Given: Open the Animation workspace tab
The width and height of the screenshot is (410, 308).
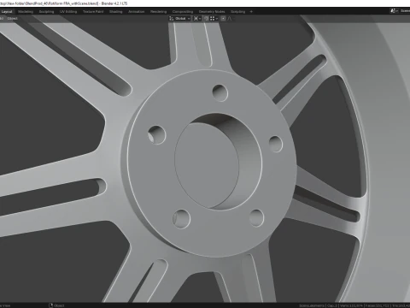Looking at the screenshot, I should pos(137,12).
